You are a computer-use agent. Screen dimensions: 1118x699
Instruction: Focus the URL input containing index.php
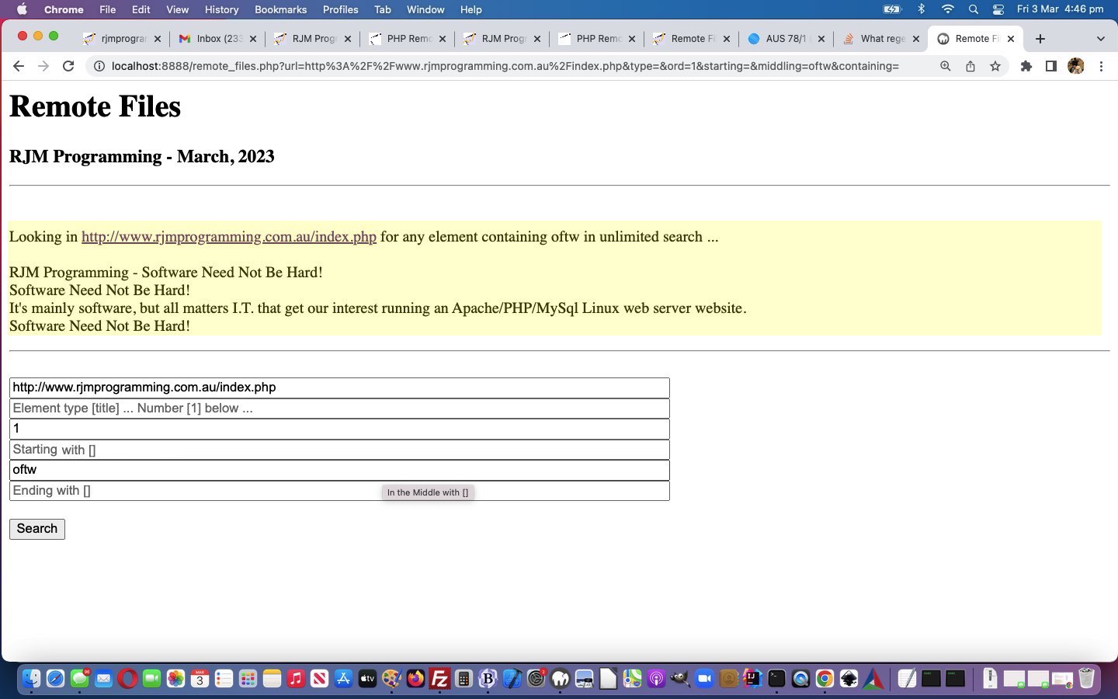(339, 388)
